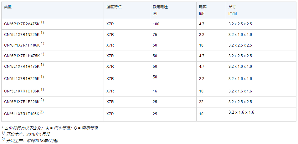Click the 类型 column header
The height and width of the screenshot is (144, 298).
point(8,7)
